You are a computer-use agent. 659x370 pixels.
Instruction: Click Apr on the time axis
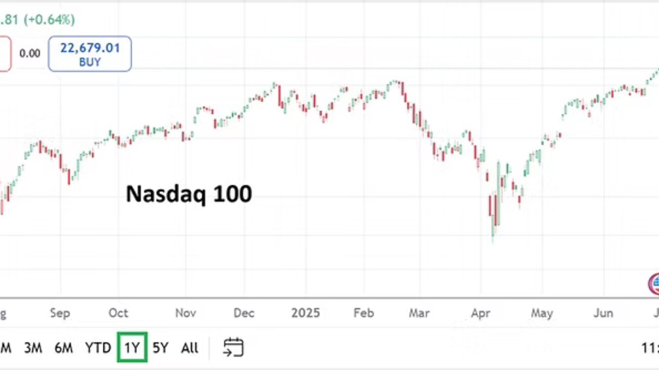481,313
